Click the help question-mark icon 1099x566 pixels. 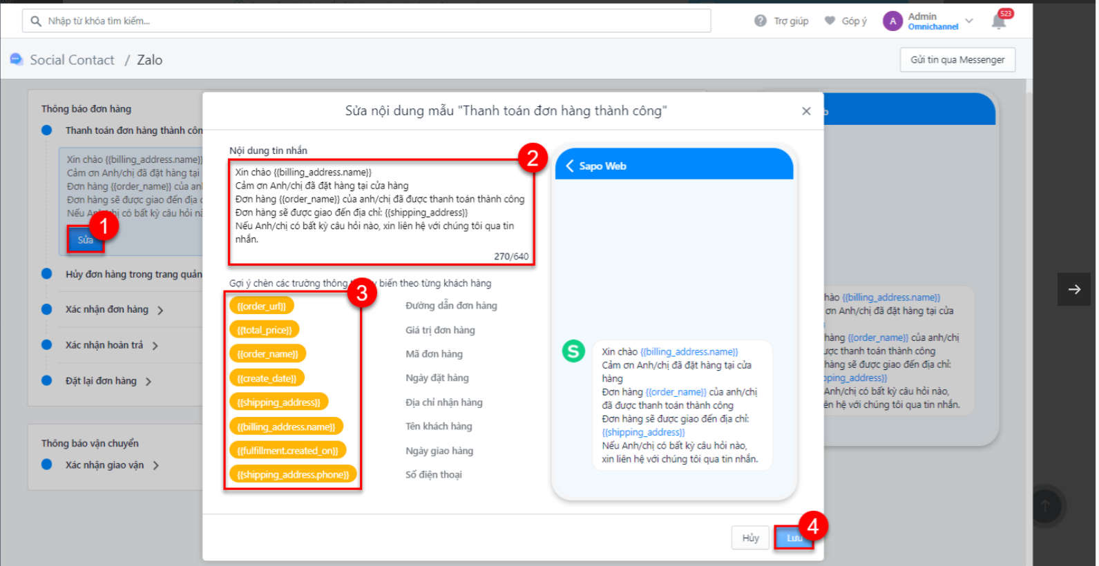click(761, 21)
